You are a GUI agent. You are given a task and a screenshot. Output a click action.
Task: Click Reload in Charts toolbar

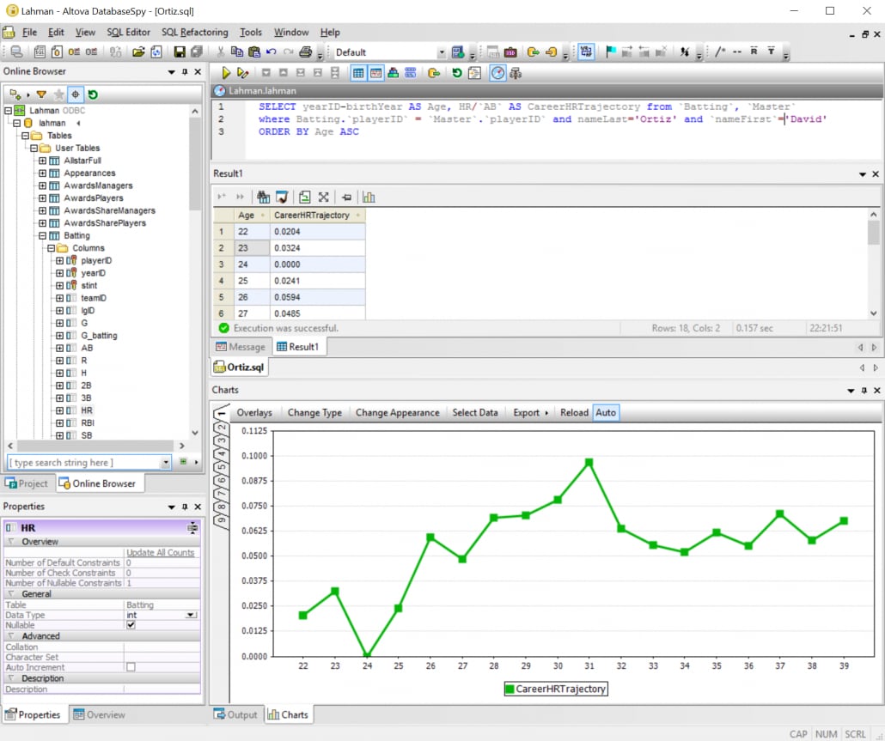574,412
